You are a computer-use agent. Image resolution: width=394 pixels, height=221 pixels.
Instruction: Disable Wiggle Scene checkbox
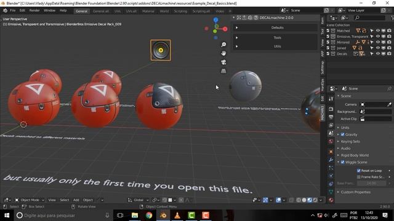click(342, 162)
